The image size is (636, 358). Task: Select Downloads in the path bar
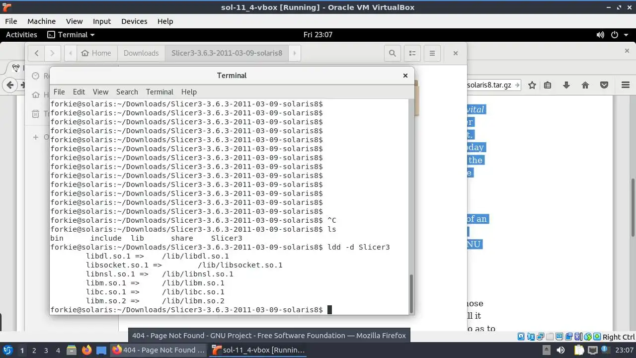coord(141,53)
